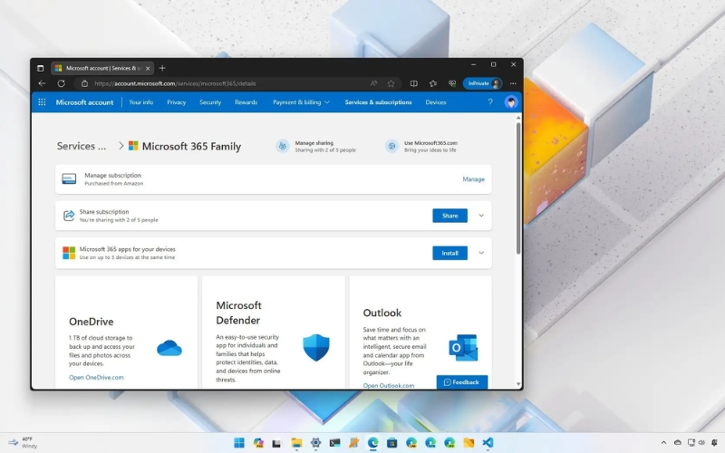Image resolution: width=725 pixels, height=453 pixels.
Task: Expand the Microsoft 365 apps section chevron
Action: tap(481, 253)
